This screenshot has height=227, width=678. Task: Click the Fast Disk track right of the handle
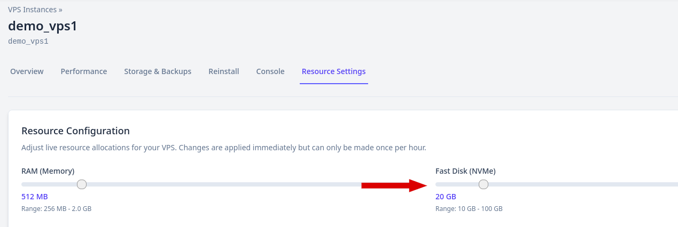pyautogui.click(x=577, y=184)
